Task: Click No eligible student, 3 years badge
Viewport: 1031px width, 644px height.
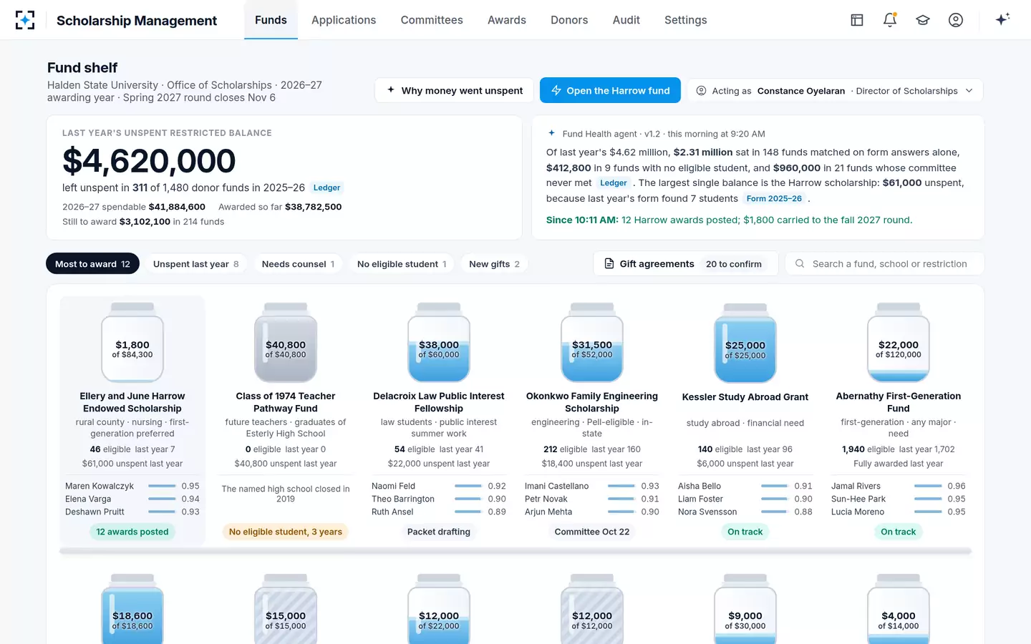Action: click(x=286, y=532)
